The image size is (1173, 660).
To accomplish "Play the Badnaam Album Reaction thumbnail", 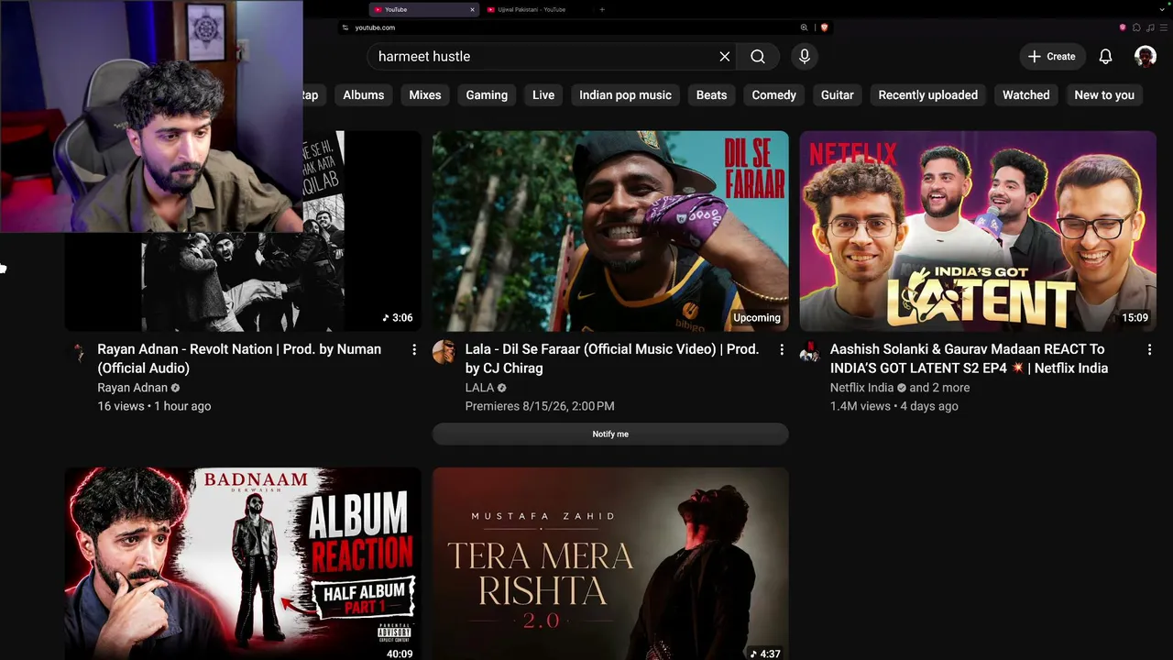I will pyautogui.click(x=243, y=564).
